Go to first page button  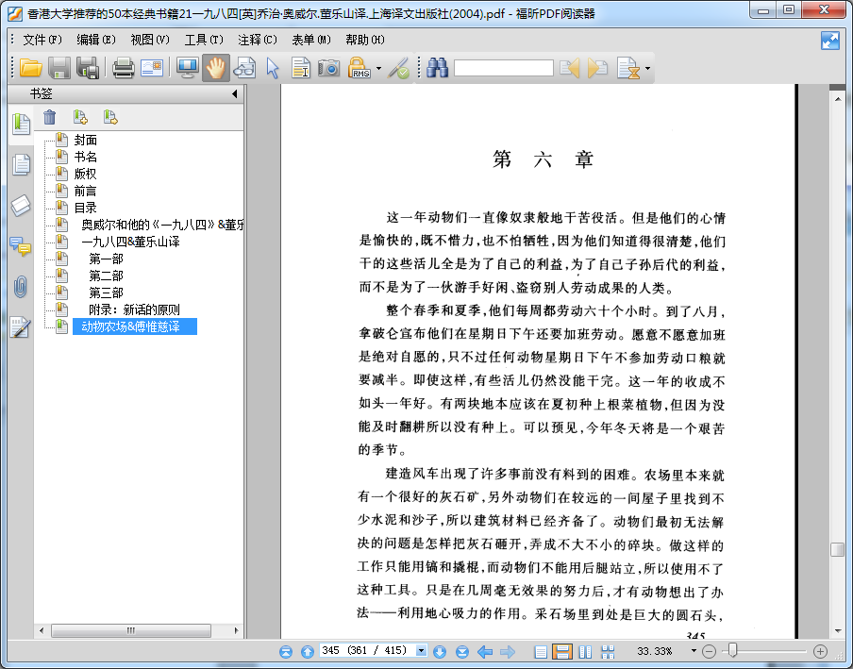286,651
